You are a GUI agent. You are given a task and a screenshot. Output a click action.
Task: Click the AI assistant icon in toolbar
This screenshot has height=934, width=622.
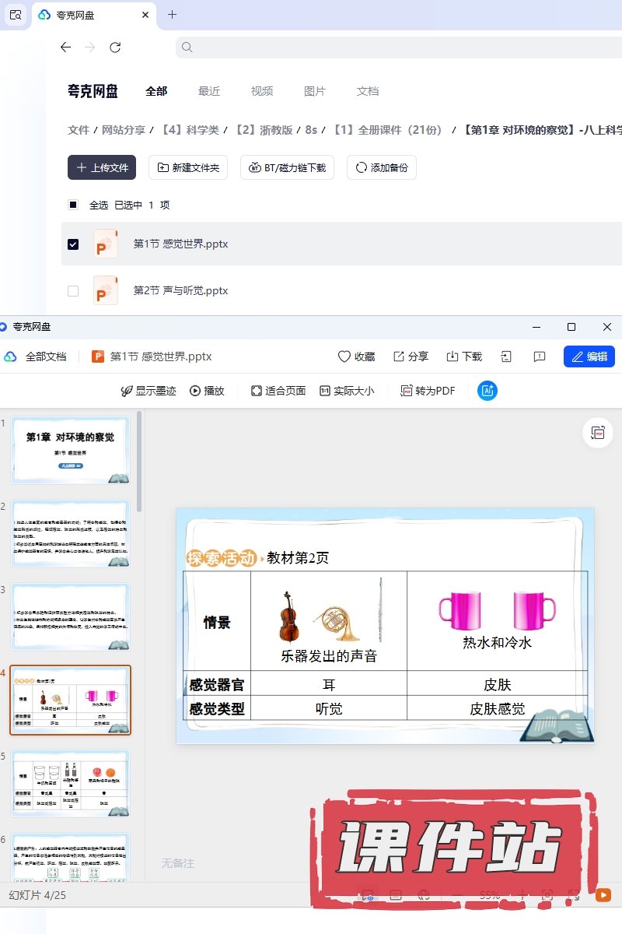[x=487, y=391]
